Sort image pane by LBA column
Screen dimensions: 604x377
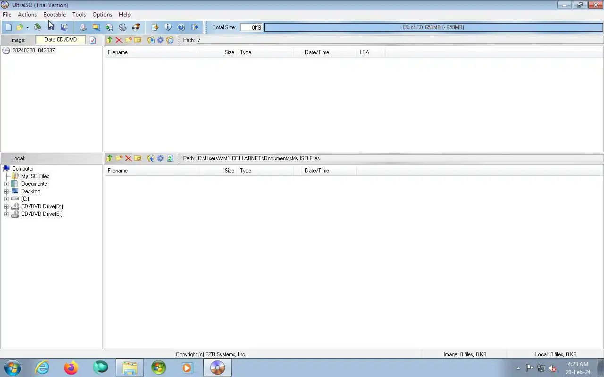371,52
